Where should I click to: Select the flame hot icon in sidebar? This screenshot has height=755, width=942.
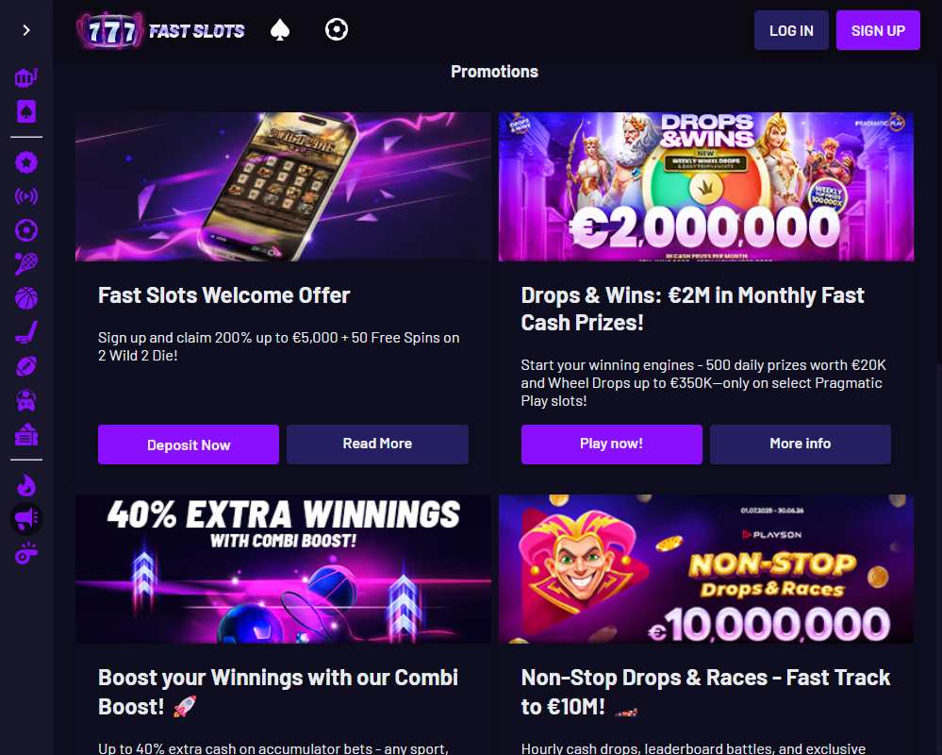pyautogui.click(x=25, y=486)
